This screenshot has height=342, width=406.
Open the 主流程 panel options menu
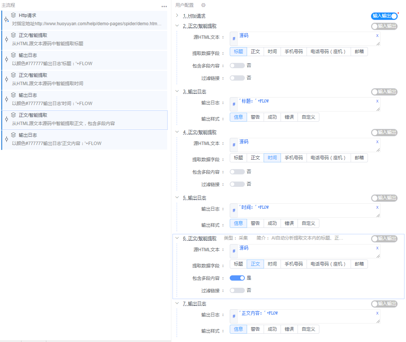coord(164,6)
